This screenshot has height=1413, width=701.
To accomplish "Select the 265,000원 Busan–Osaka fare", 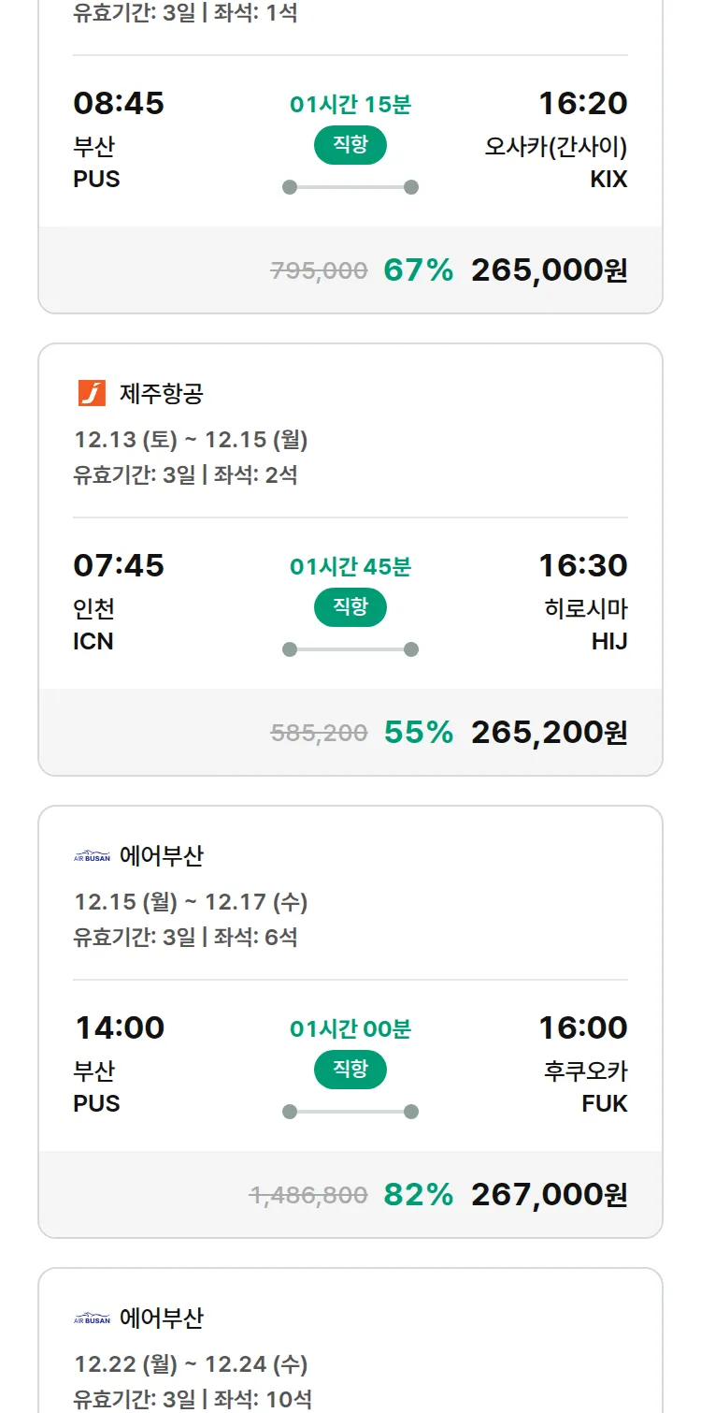I will tap(549, 270).
